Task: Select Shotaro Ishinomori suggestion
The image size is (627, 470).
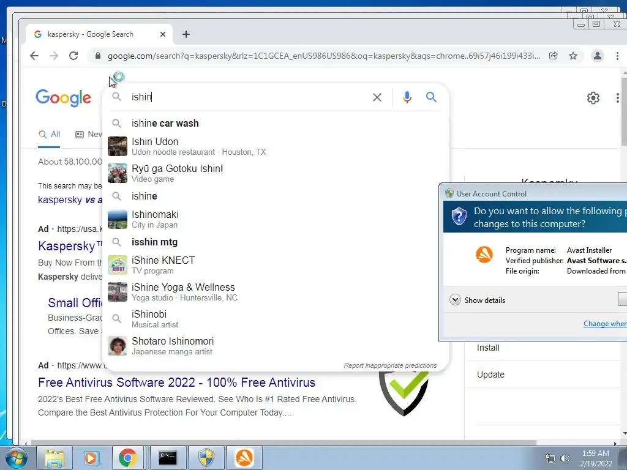Action: (x=276, y=346)
